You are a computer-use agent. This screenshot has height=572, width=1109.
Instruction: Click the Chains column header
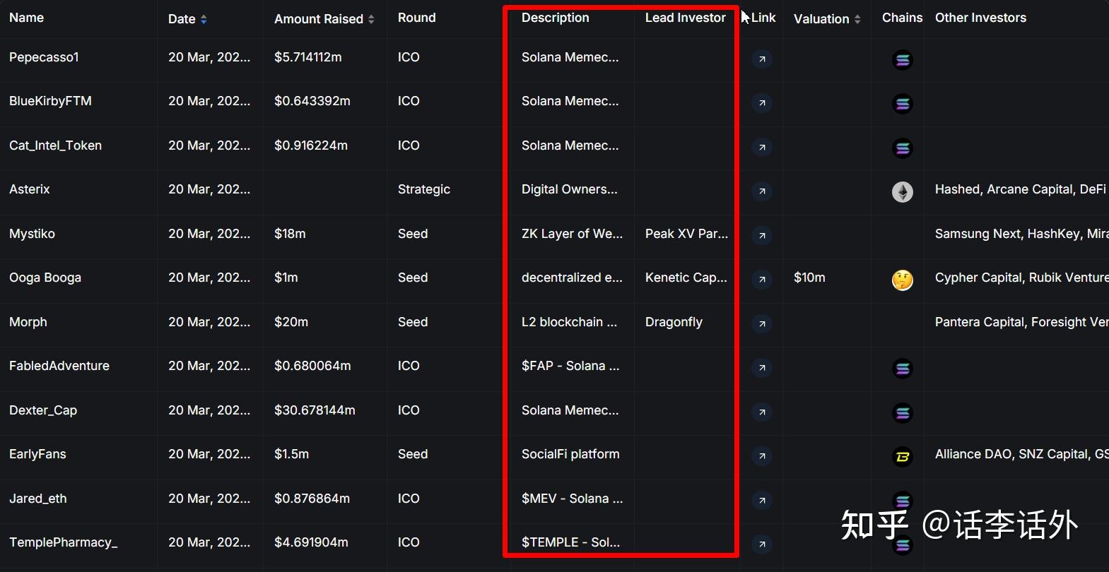pos(902,18)
